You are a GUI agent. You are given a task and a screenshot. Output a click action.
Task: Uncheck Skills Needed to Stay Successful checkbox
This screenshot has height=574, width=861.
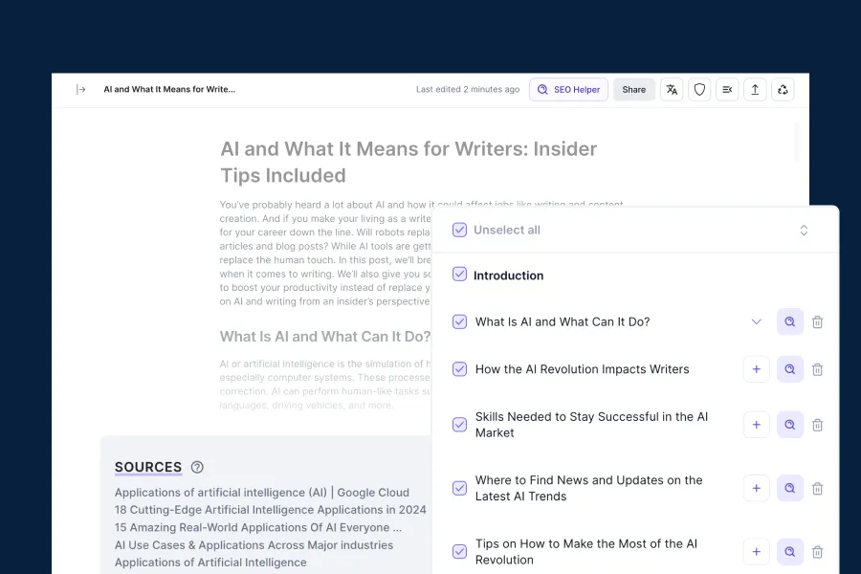[459, 425]
